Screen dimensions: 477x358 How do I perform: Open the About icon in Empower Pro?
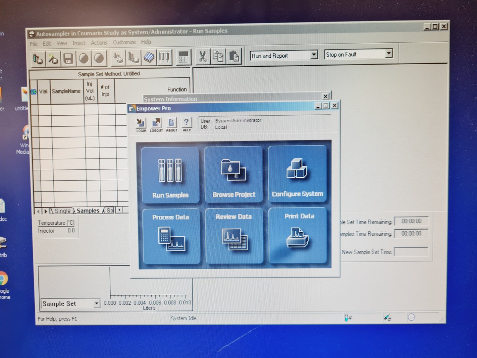click(x=171, y=123)
